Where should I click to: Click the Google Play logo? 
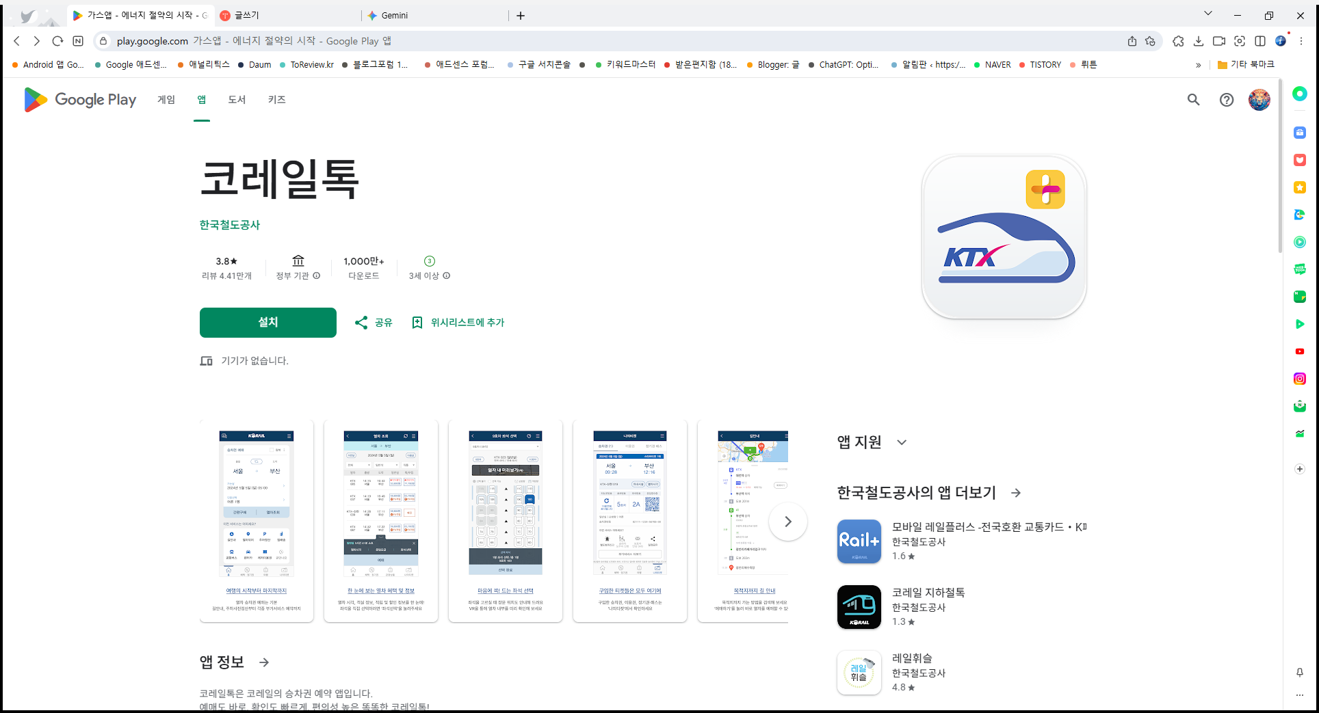click(79, 100)
